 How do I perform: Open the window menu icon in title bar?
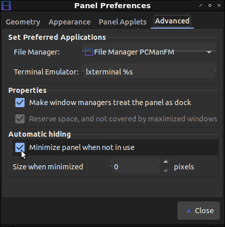[x=6, y=6]
